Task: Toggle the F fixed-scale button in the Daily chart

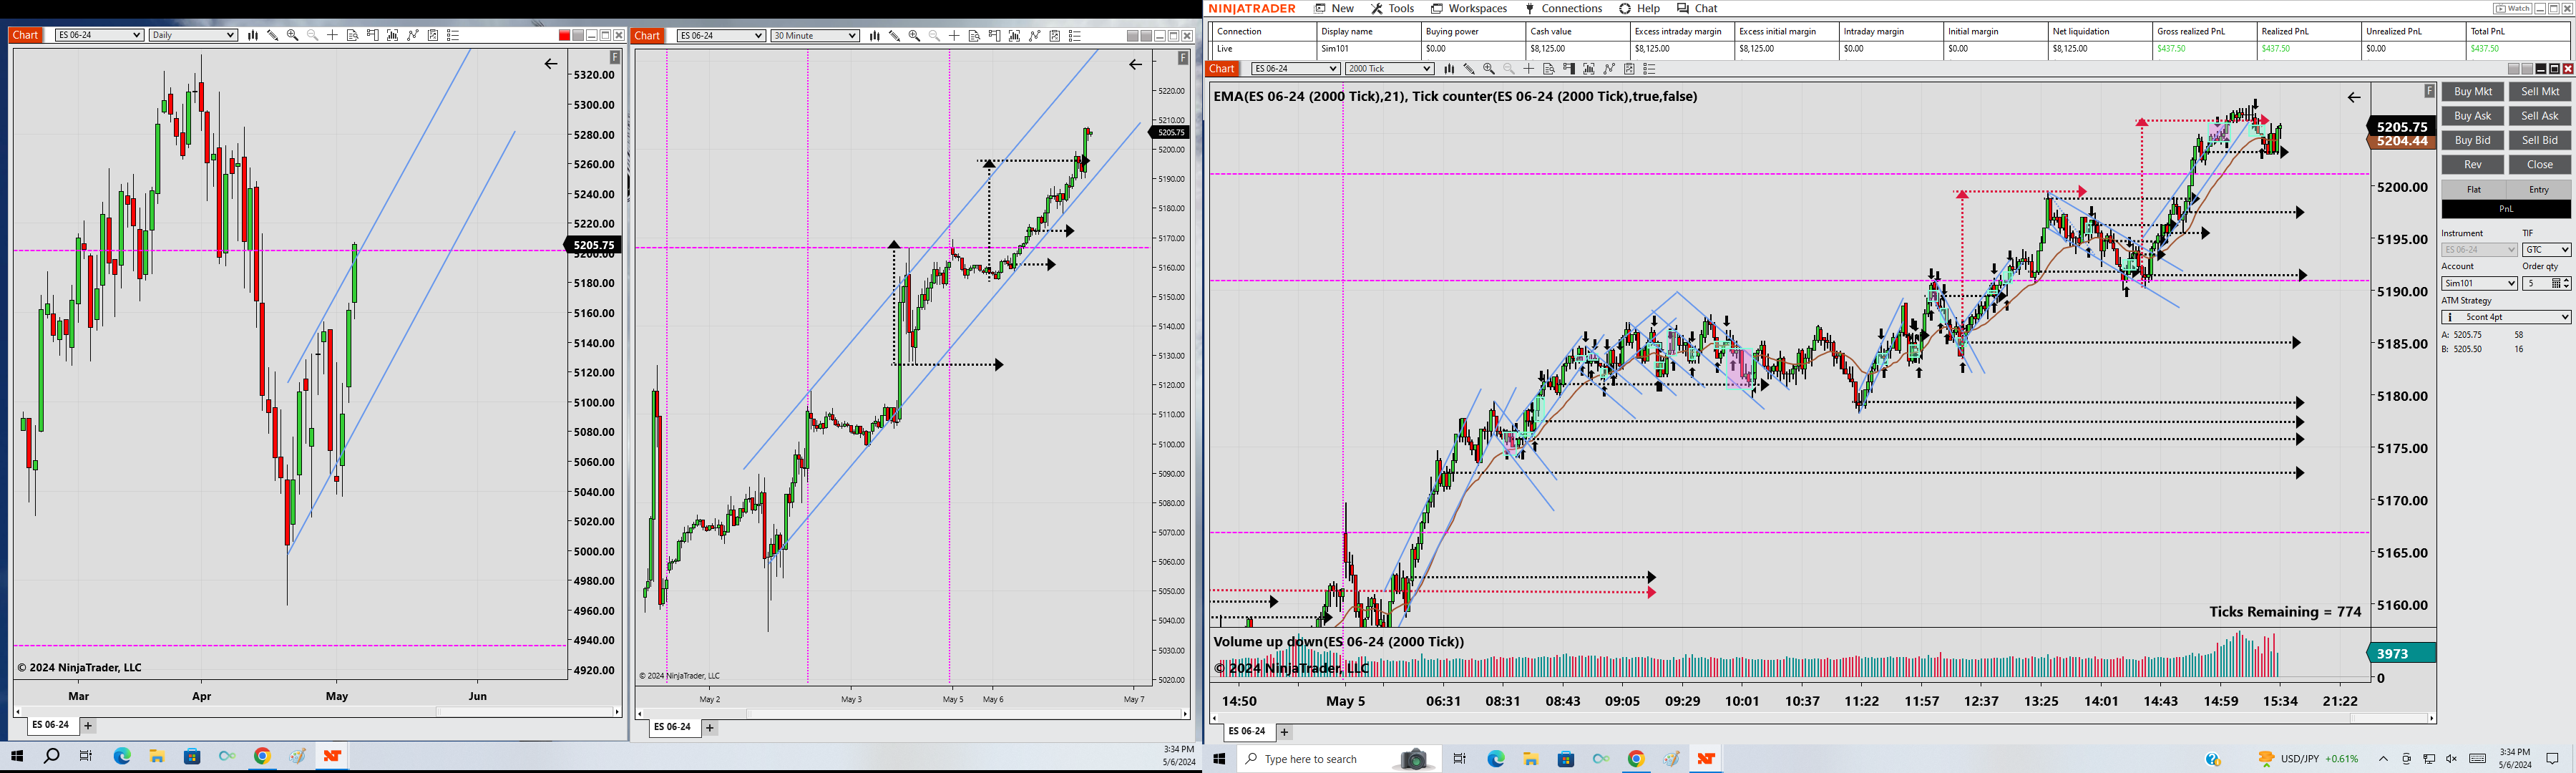Action: click(615, 58)
